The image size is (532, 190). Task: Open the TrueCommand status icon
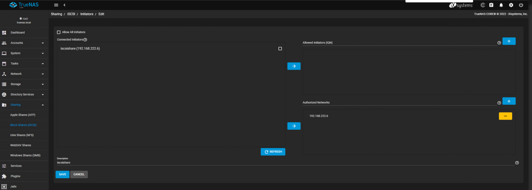pos(483,5)
